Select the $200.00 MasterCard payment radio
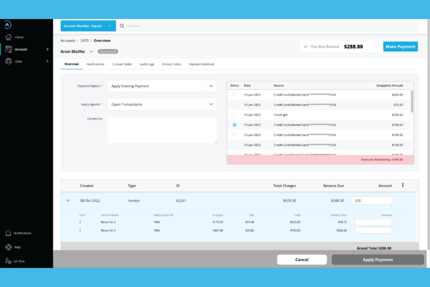This screenshot has height=287, width=430. [x=234, y=95]
